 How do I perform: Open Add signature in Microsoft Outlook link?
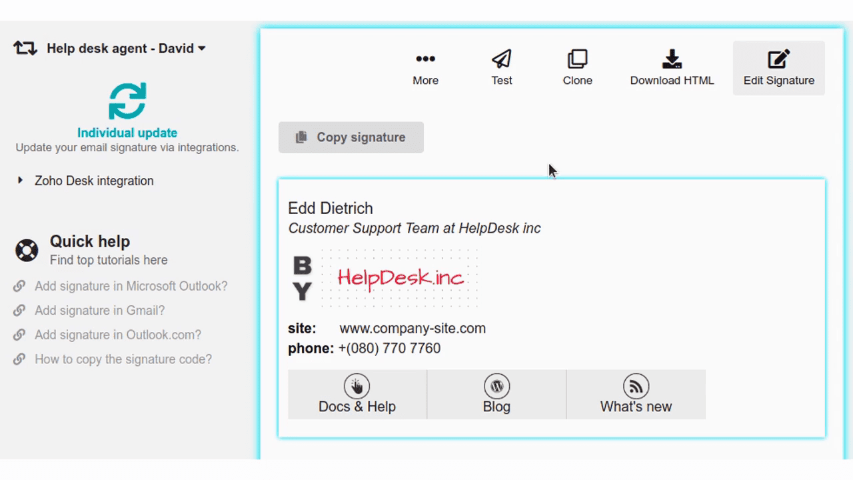tap(131, 285)
